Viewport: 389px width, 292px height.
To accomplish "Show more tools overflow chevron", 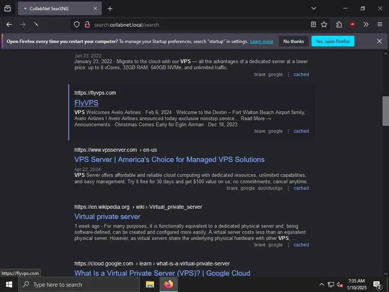I will (366, 24).
